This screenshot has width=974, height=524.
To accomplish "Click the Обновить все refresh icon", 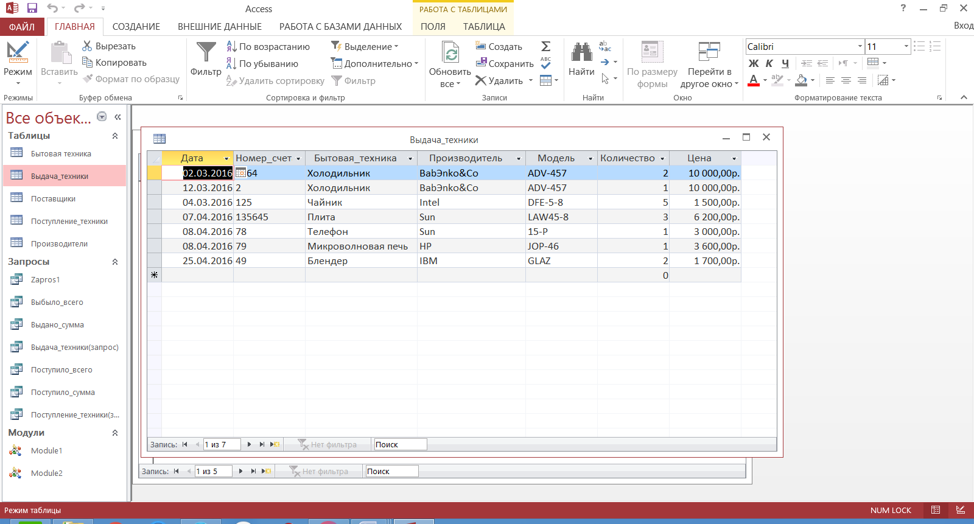I will pos(450,52).
